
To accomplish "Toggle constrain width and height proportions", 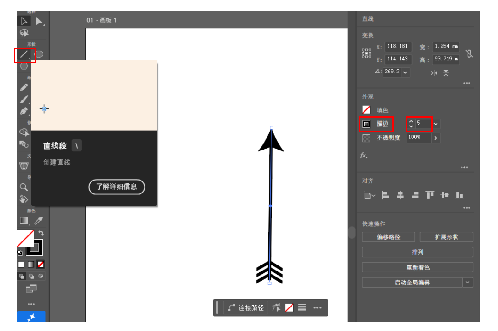I will [x=469, y=54].
